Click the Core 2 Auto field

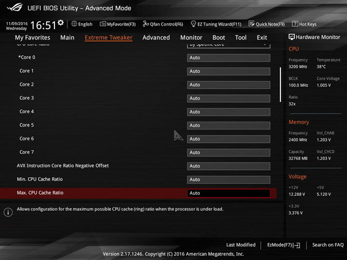[228, 85]
